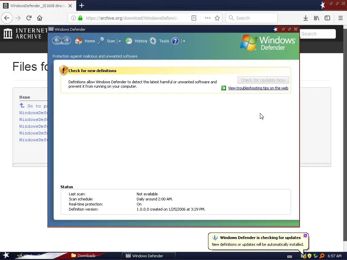
Task: Click the Windows Defender title bar castle icon
Action: click(51, 29)
